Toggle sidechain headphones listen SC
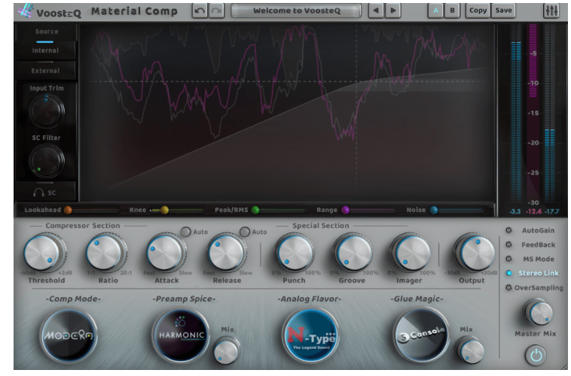Image resolution: width=571 pixels, height=376 pixels. (x=44, y=193)
